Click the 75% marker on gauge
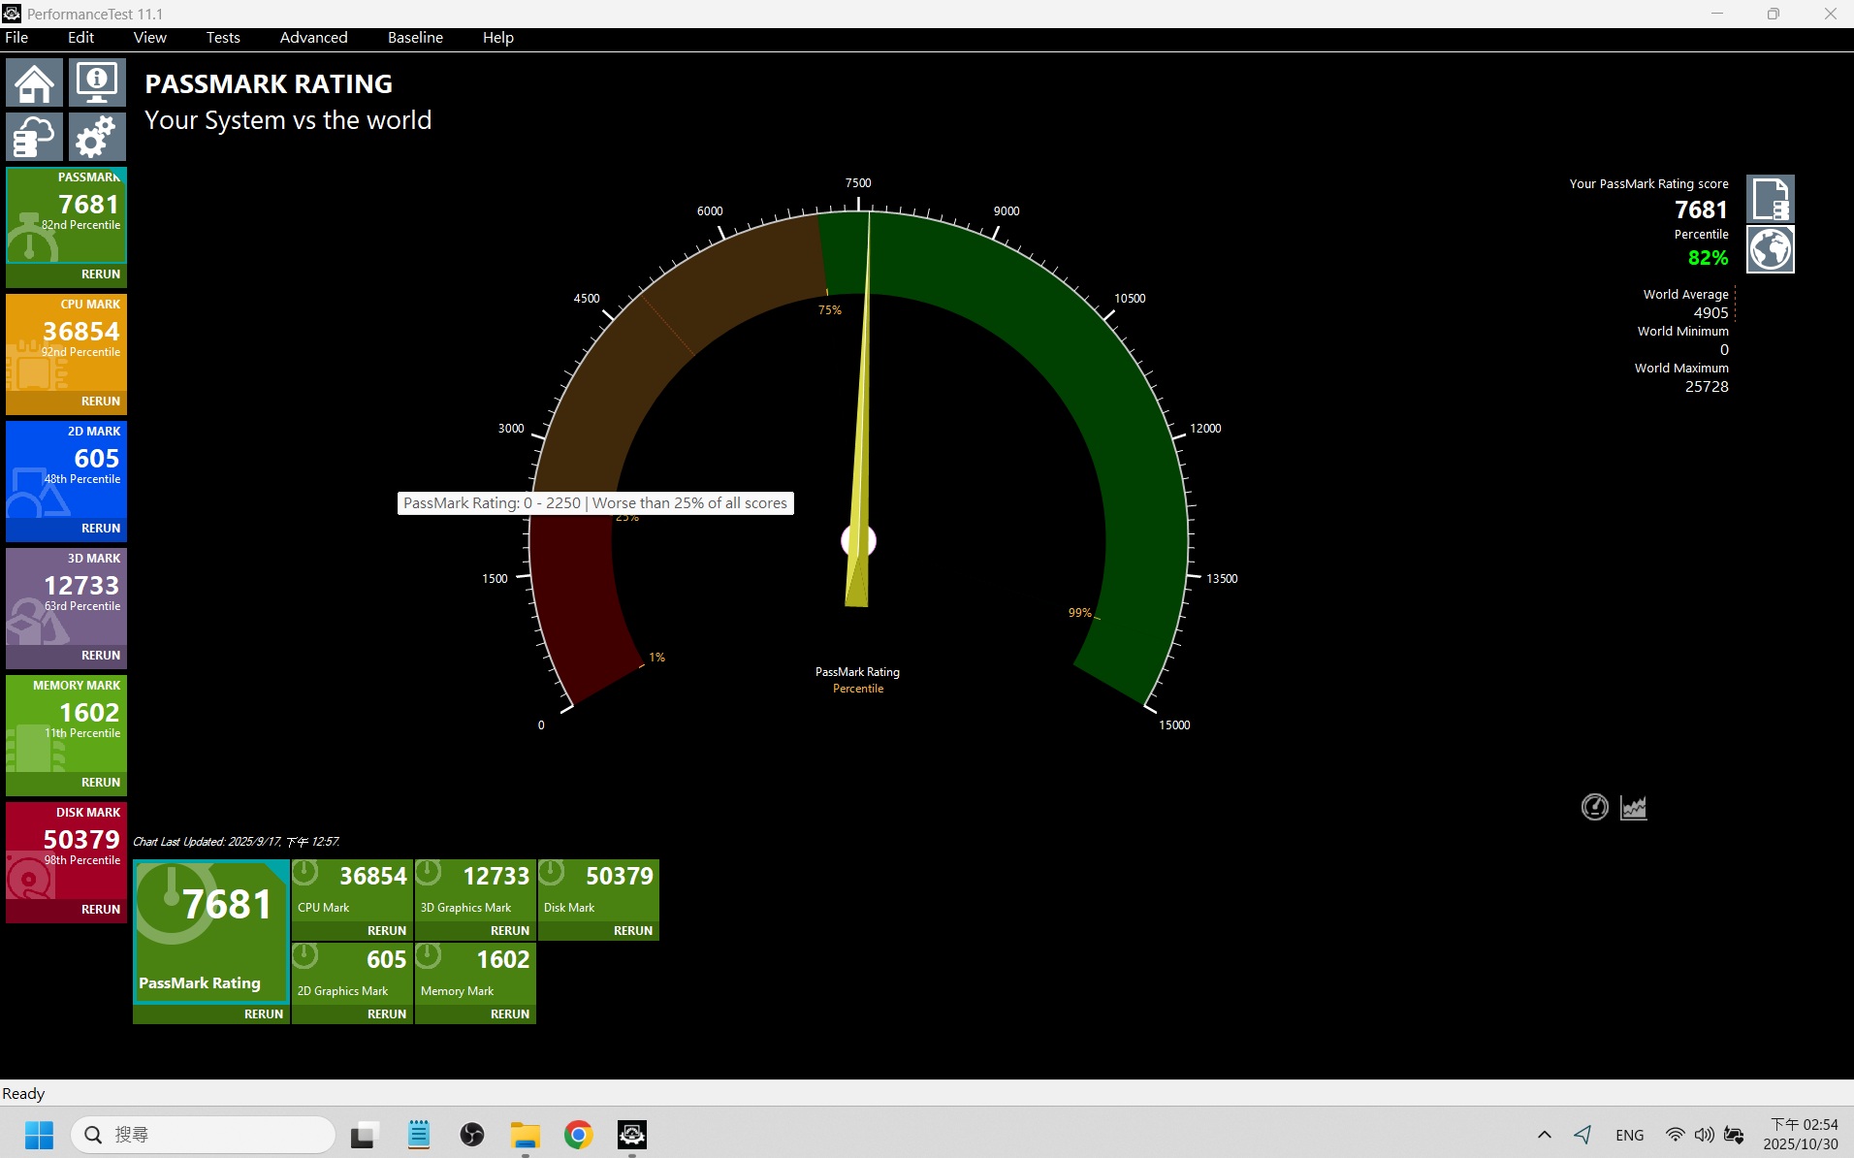This screenshot has height=1158, width=1854. (829, 310)
